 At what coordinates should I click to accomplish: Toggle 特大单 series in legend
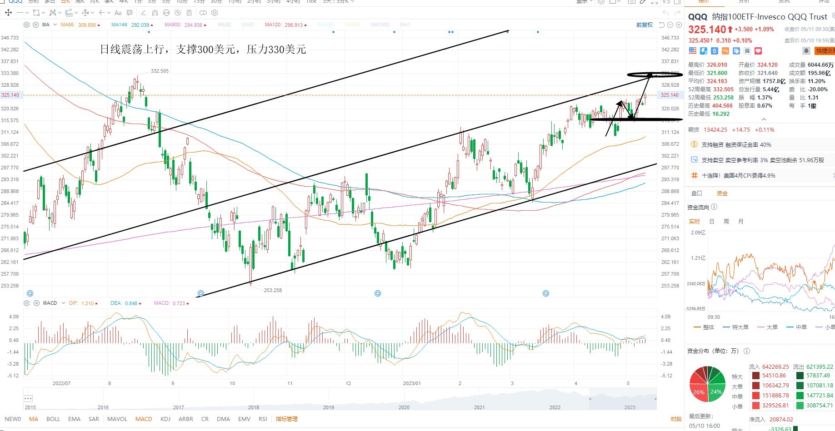click(735, 327)
